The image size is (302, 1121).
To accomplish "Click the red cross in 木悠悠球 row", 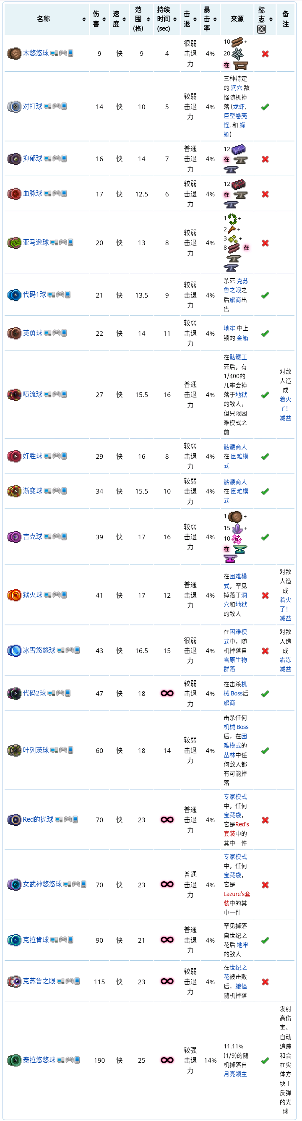I will tap(265, 54).
